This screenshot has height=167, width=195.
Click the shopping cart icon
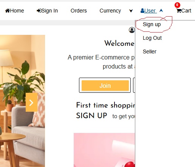pos(179,11)
